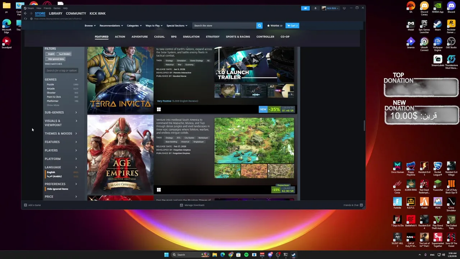Screen dimensions: 460x259
Task: Toggle Hide ignored items preference
Action: click(x=57, y=189)
